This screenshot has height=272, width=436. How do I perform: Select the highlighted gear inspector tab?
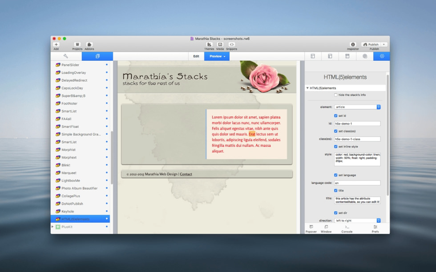click(382, 56)
